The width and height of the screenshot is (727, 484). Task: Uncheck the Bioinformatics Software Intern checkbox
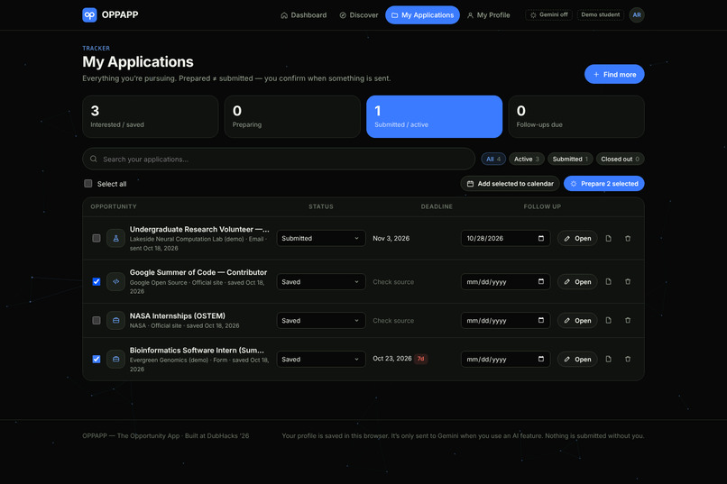coord(97,359)
